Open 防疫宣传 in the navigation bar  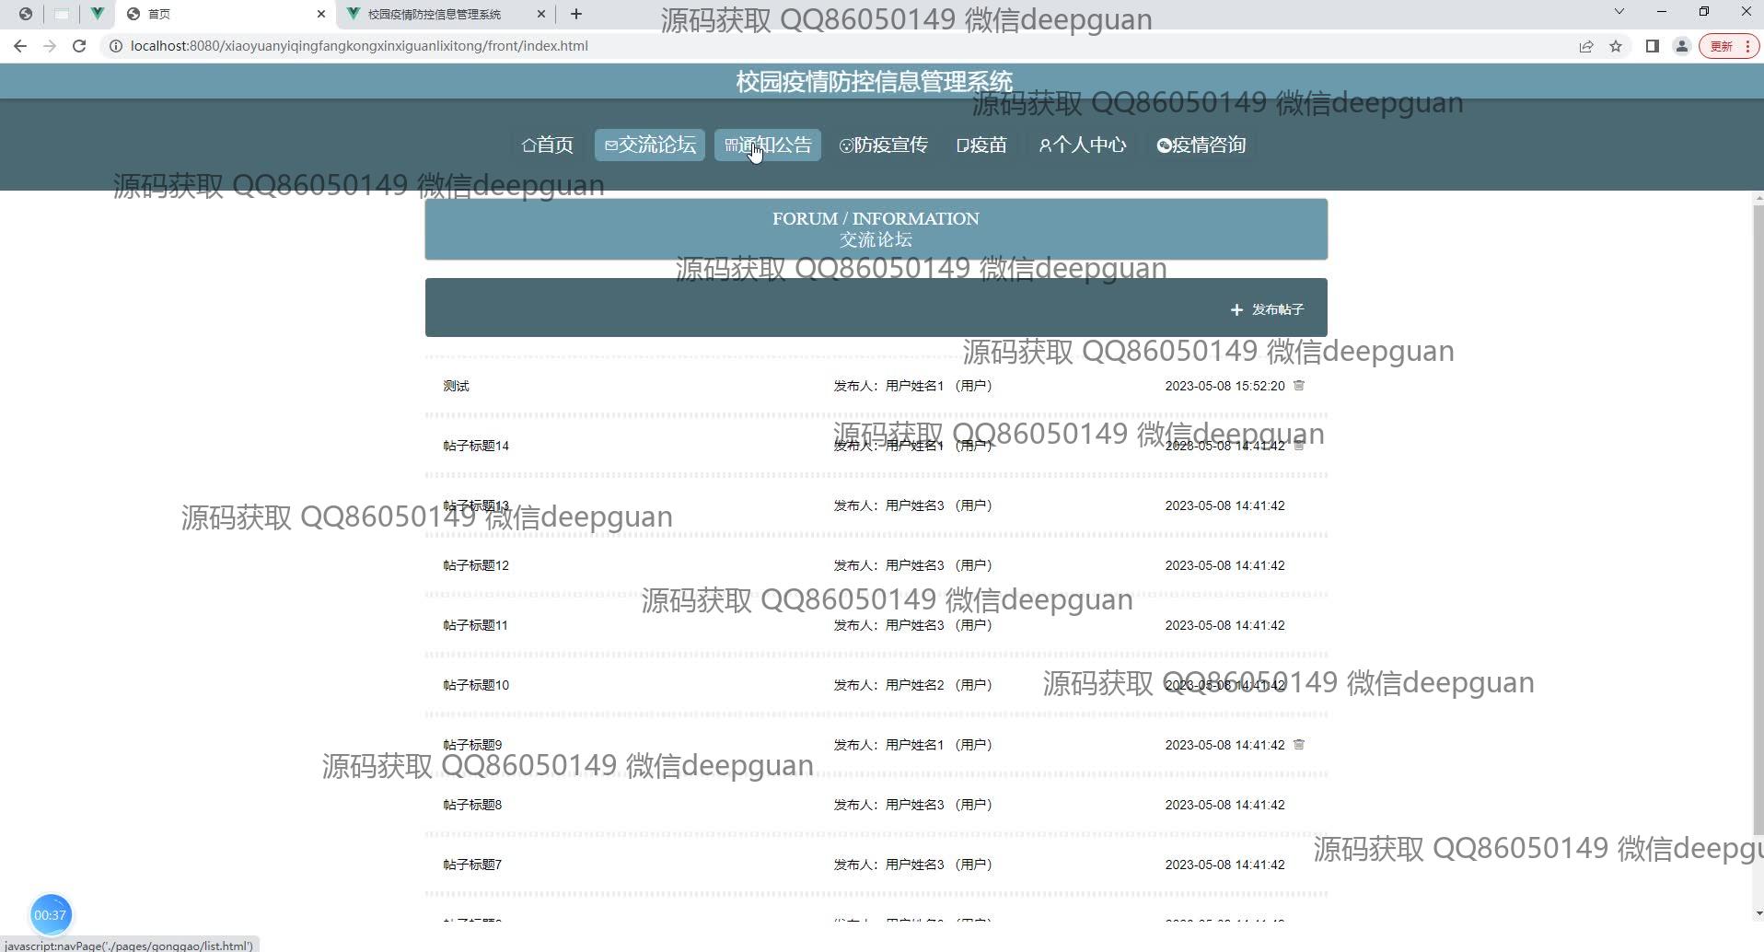click(884, 145)
